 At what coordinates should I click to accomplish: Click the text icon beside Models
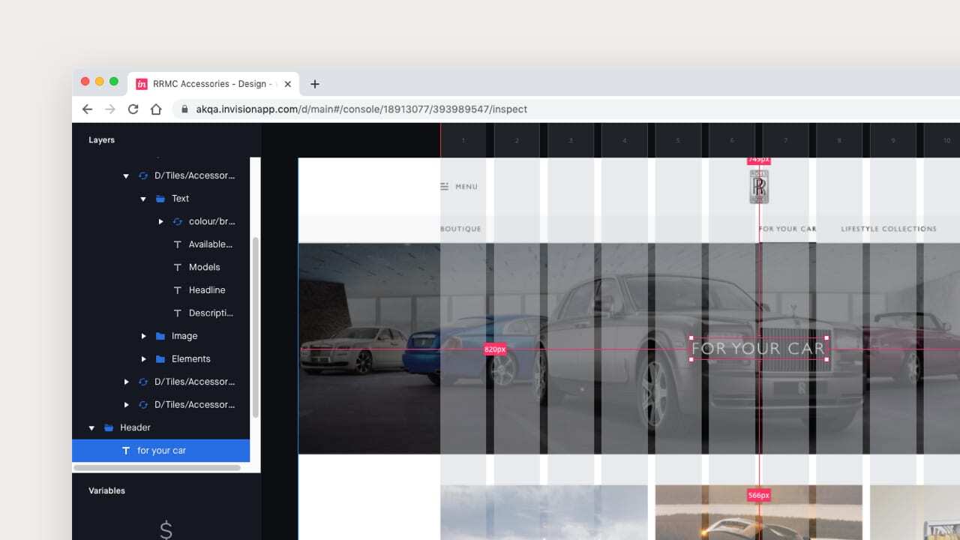tap(178, 267)
